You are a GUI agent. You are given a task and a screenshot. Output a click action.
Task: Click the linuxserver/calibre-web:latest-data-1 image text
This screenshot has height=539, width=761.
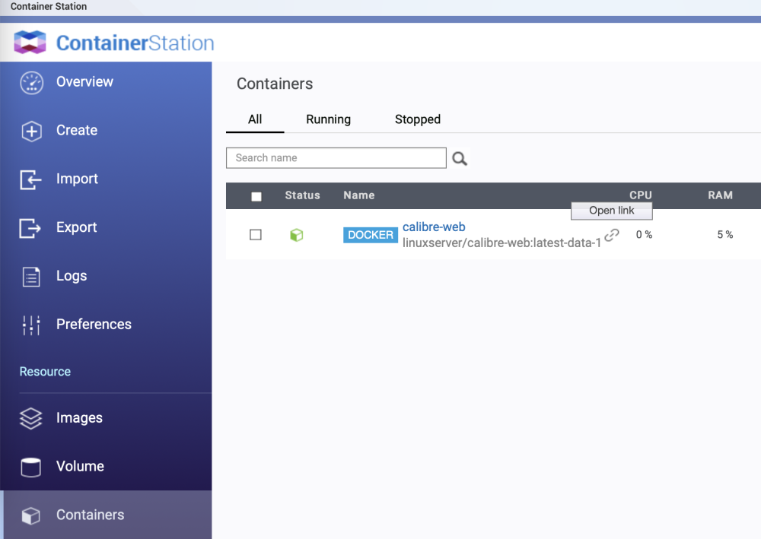tap(501, 243)
